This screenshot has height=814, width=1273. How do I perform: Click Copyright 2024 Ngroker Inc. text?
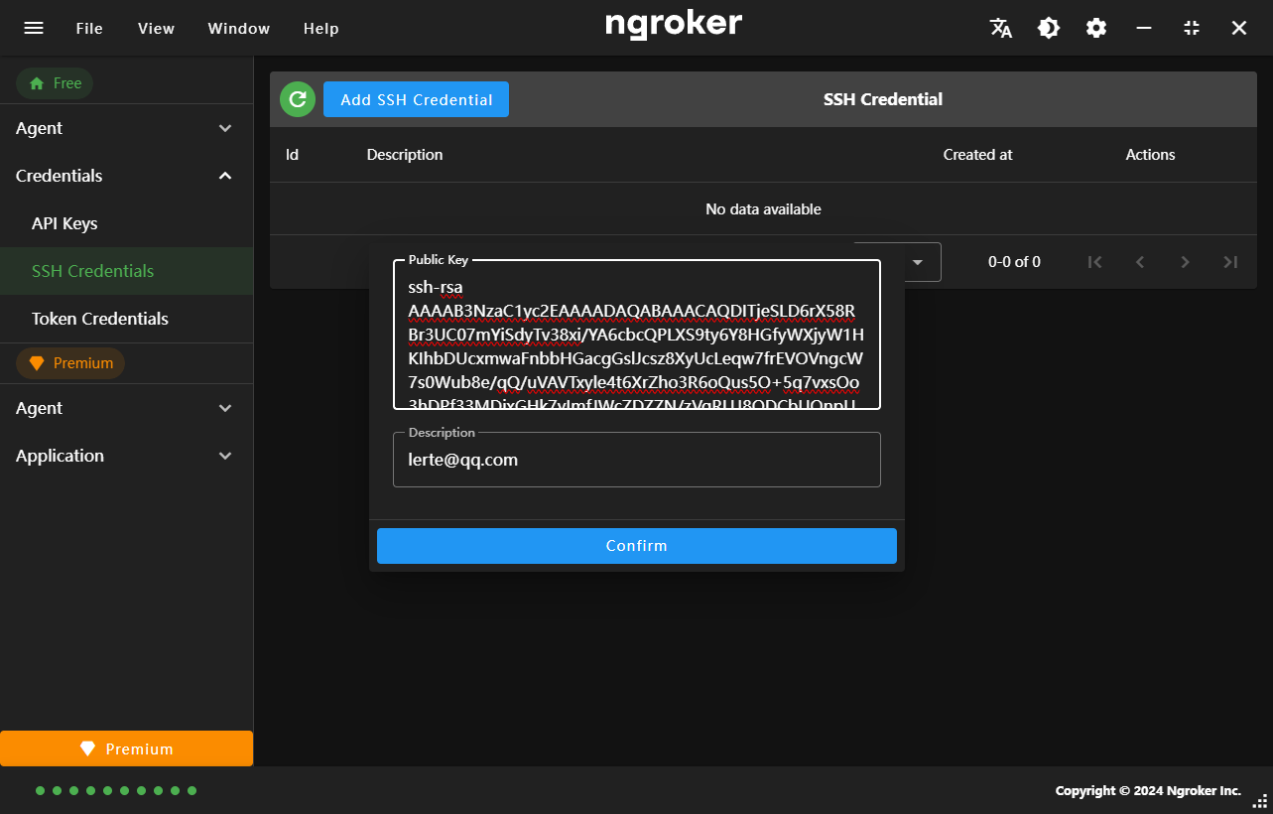coord(1148,791)
